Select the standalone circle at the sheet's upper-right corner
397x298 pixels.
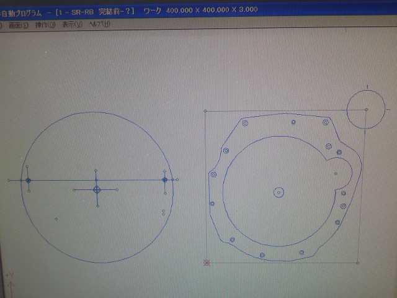point(366,109)
